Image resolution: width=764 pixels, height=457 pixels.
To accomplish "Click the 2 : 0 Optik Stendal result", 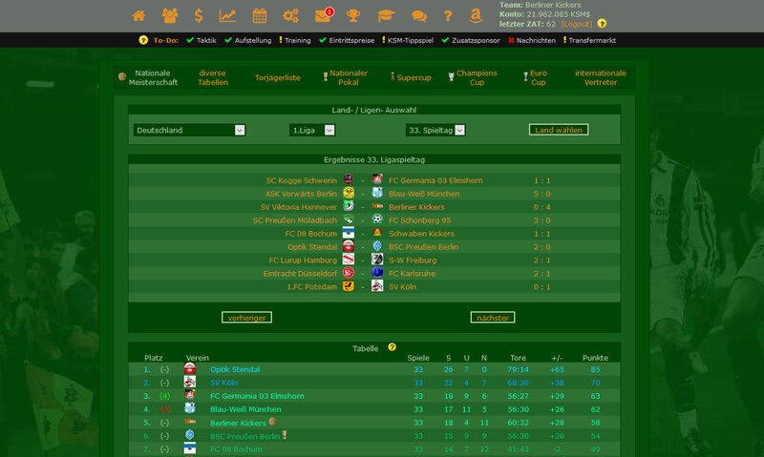I will (541, 247).
